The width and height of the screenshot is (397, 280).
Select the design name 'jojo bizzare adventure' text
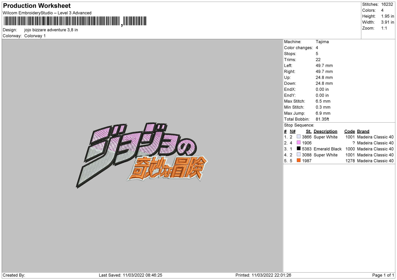tap(51, 30)
